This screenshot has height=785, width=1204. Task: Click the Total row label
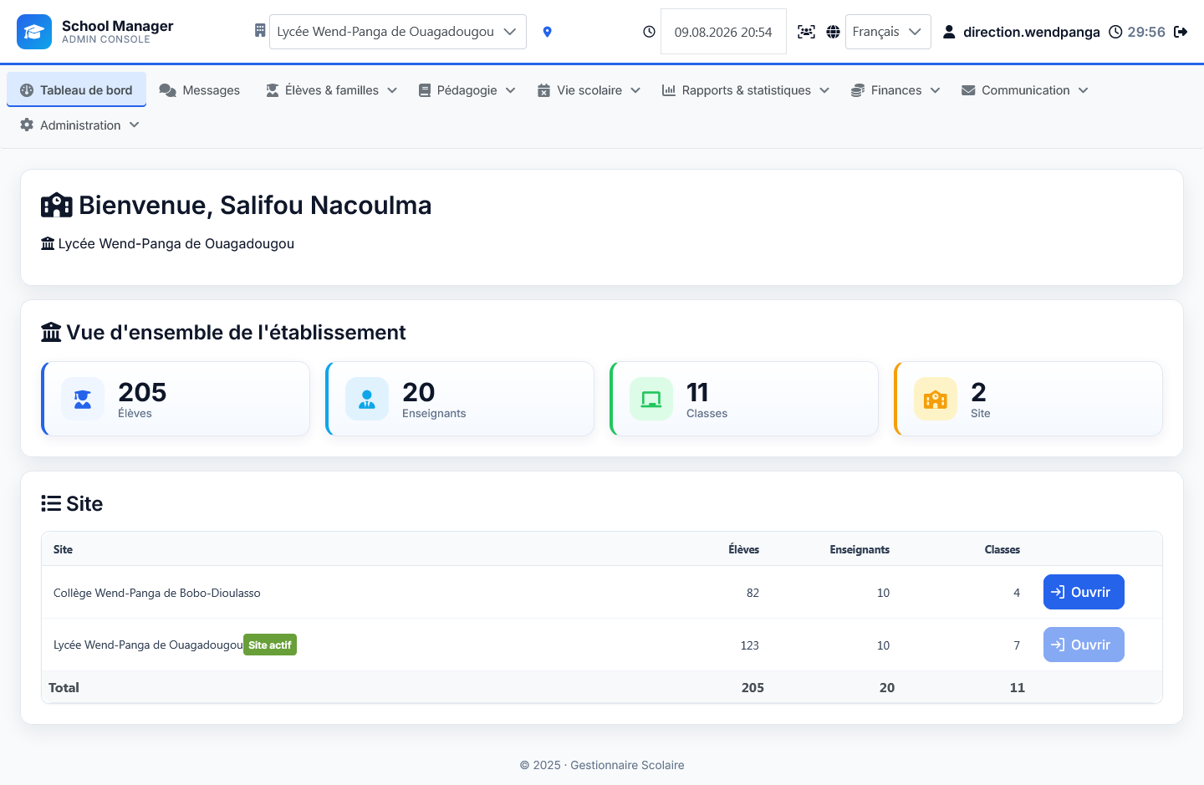click(64, 687)
